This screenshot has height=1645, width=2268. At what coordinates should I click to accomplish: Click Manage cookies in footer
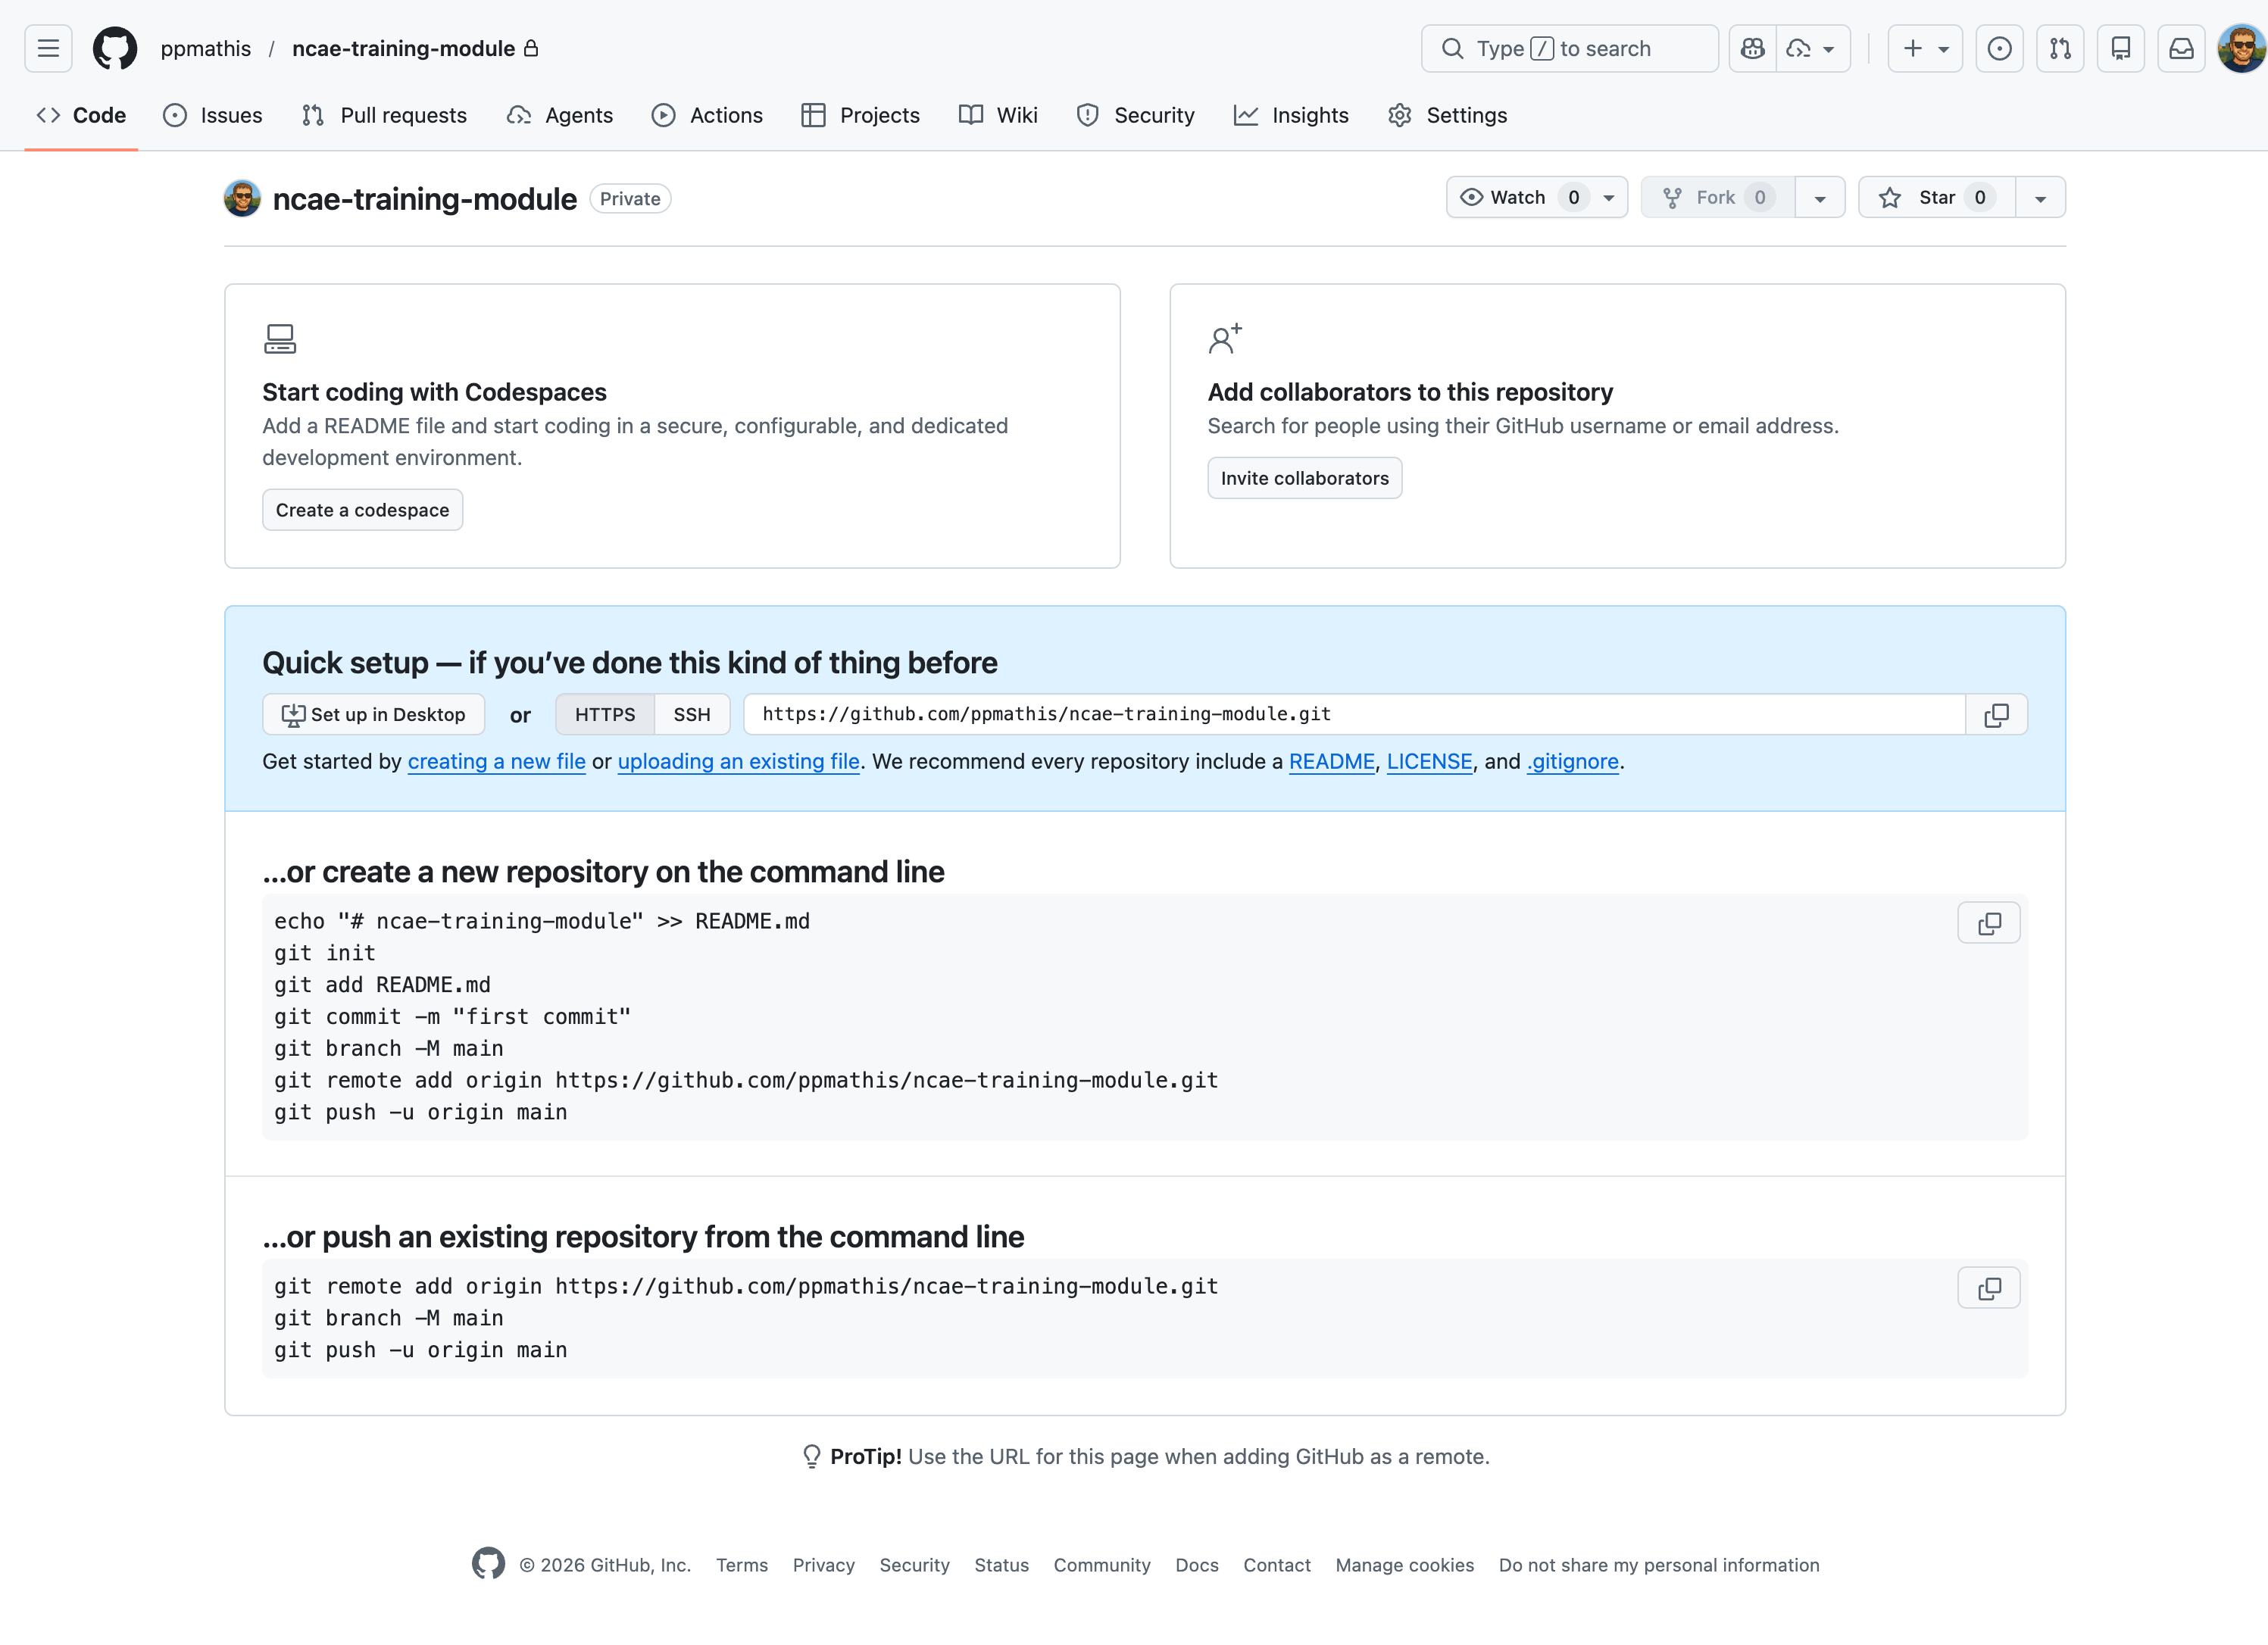[x=1405, y=1565]
